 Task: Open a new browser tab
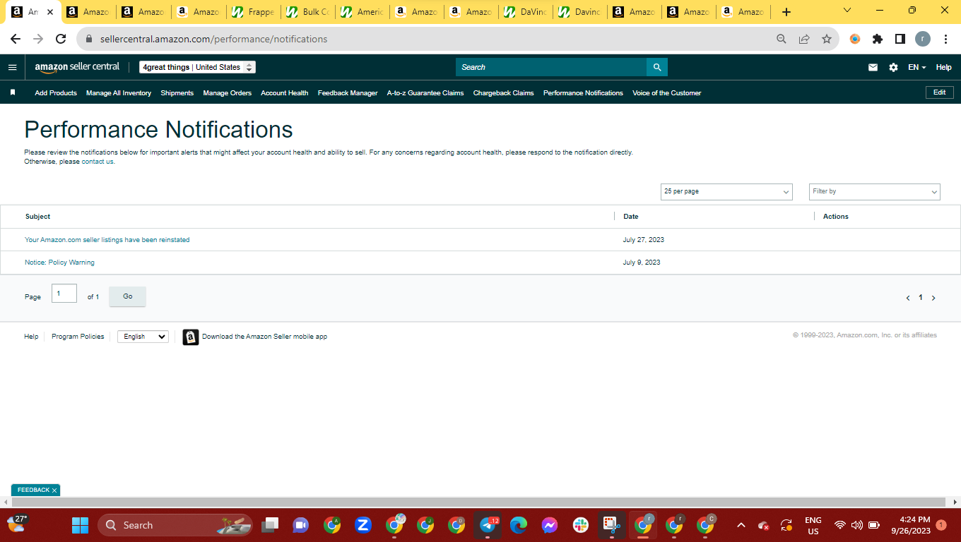[x=786, y=12]
